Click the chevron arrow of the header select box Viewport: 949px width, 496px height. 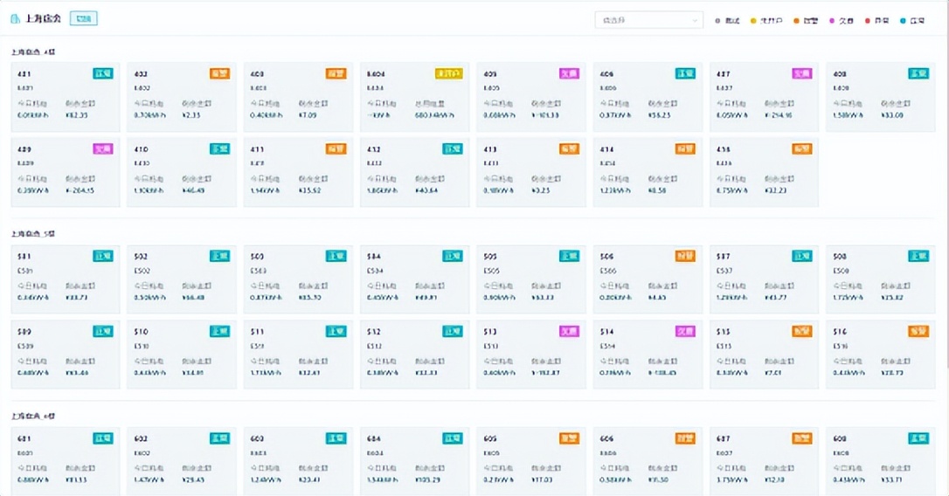click(x=696, y=20)
